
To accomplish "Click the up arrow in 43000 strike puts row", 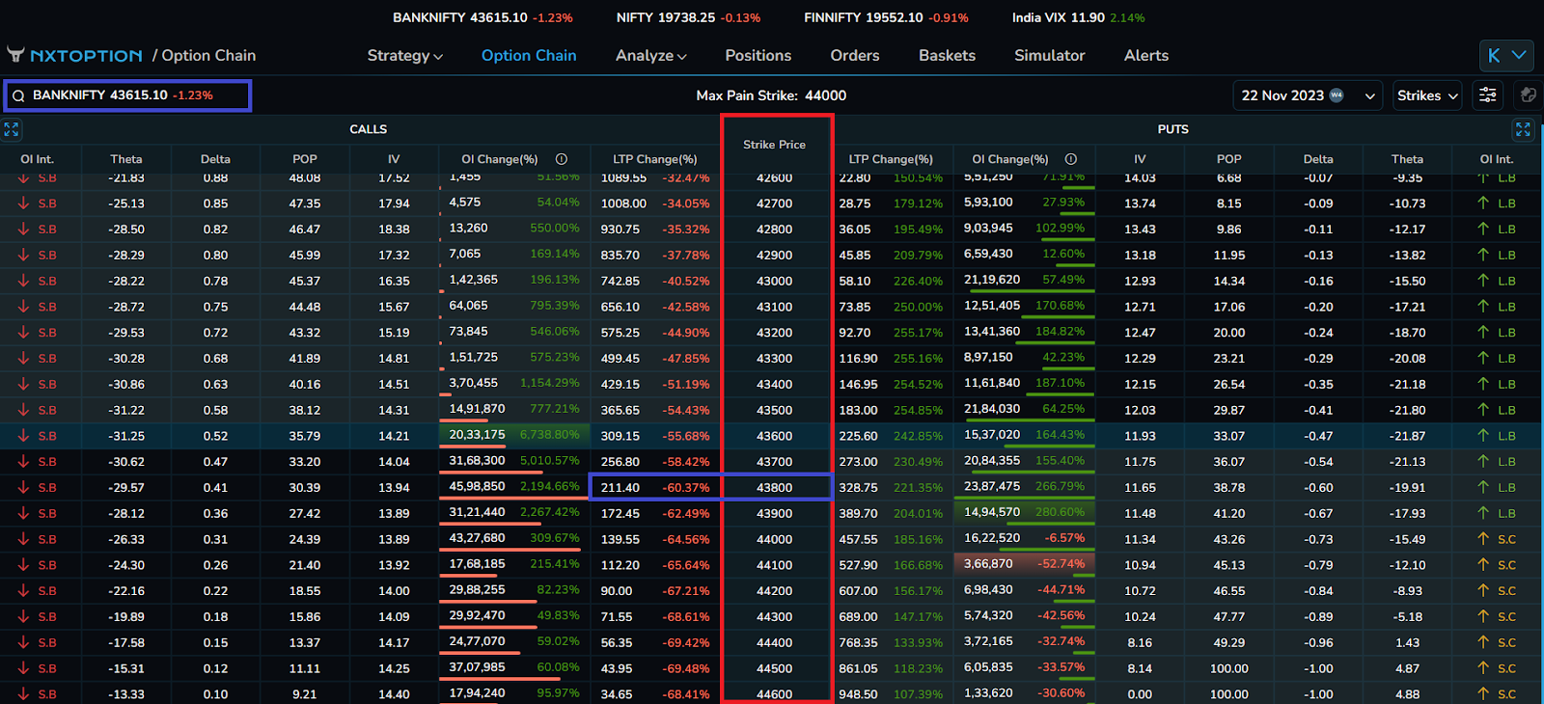I will (1483, 281).
